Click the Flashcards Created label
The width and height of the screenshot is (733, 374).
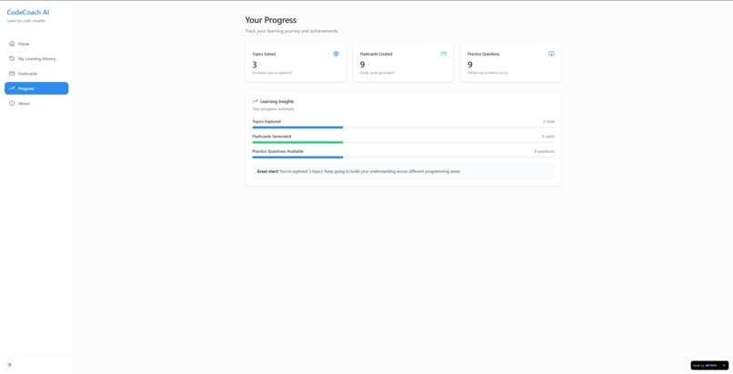click(376, 54)
